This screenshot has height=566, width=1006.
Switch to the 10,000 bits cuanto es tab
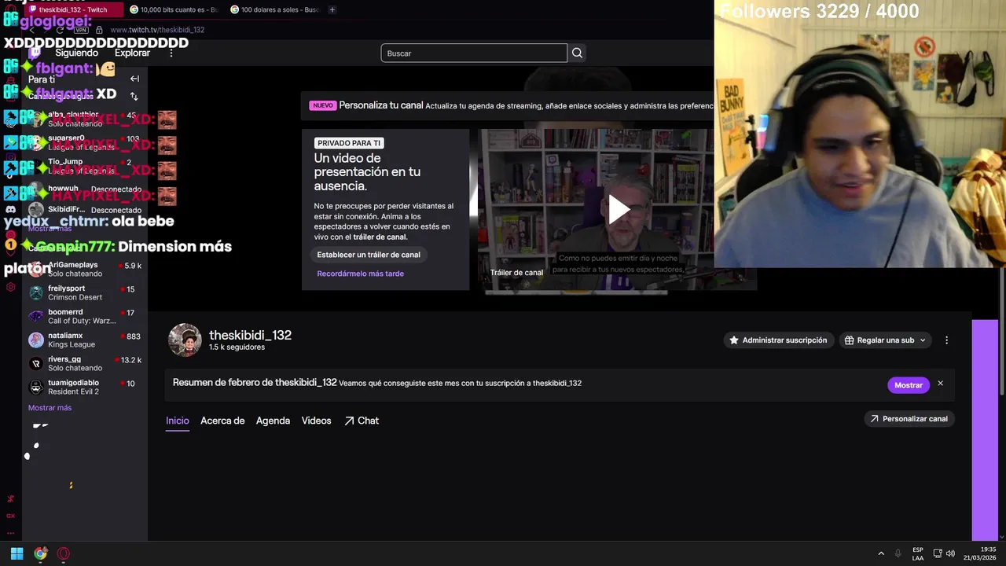tap(174, 9)
